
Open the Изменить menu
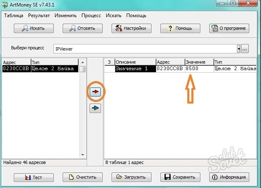(66, 15)
